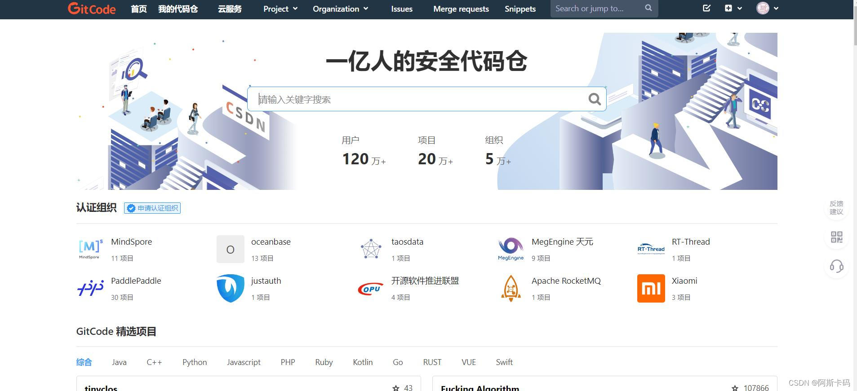Open the customer service headset button

click(836, 266)
